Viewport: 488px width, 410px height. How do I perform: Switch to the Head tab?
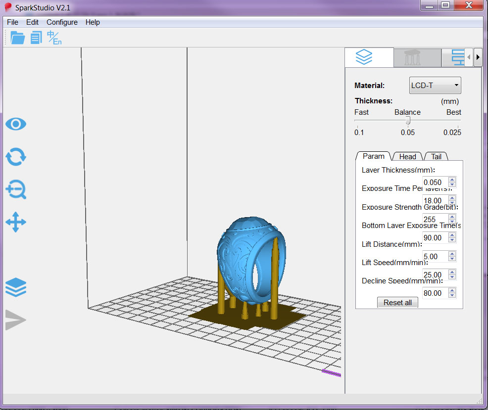click(x=407, y=156)
